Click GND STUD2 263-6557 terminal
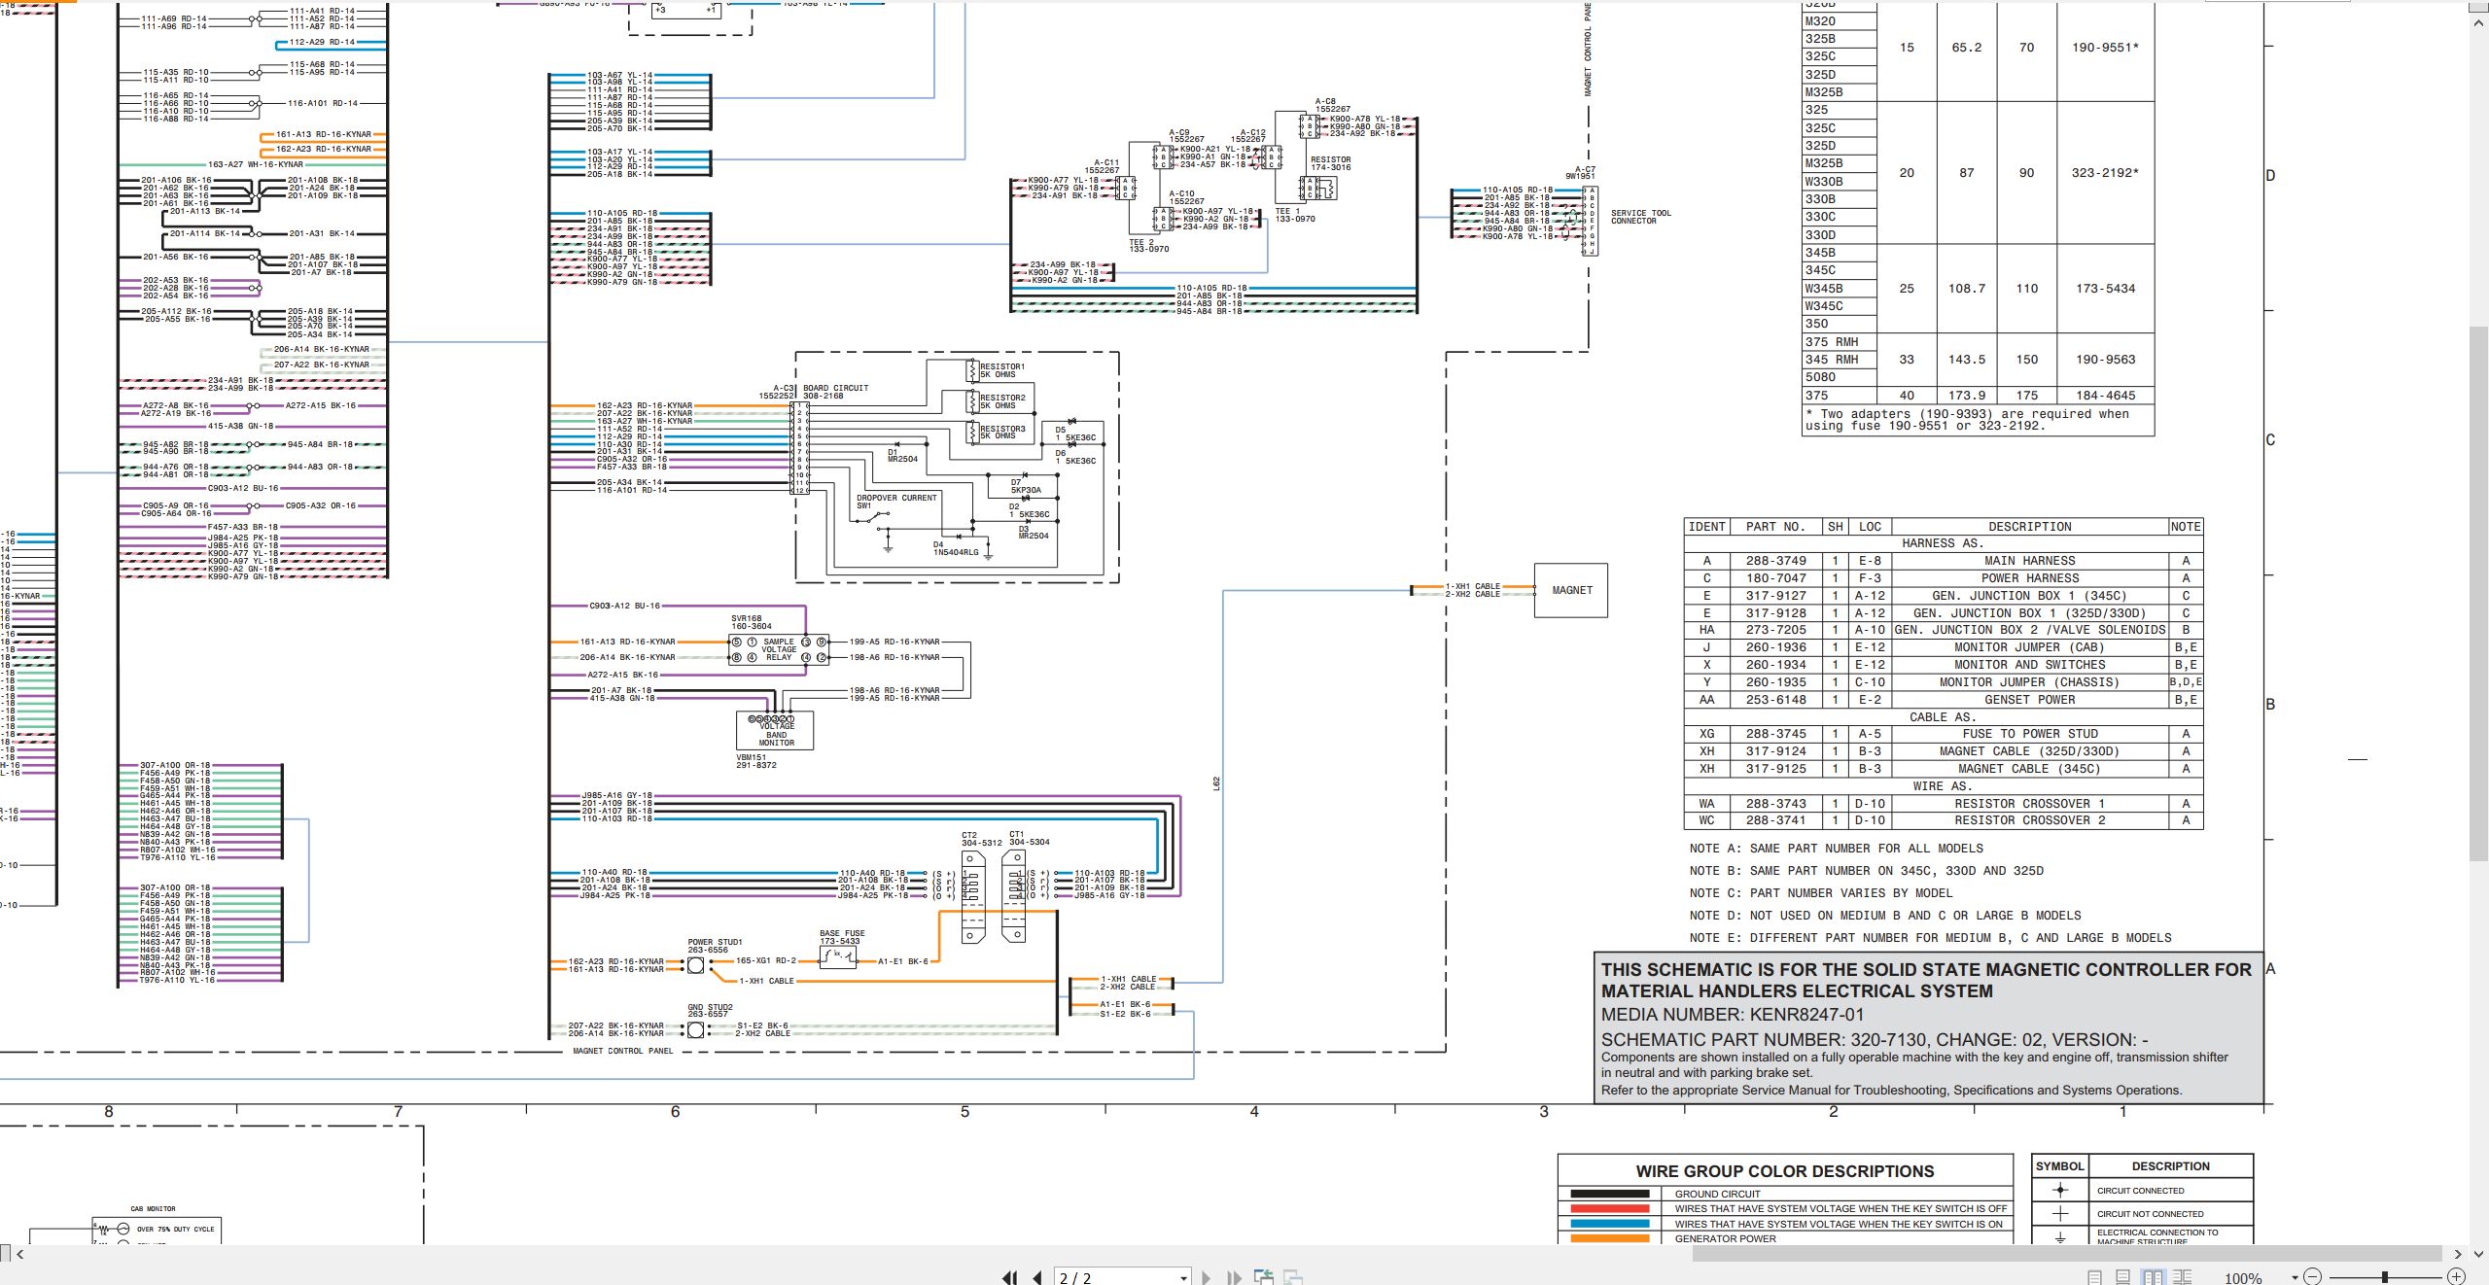Image resolution: width=2489 pixels, height=1285 pixels. point(695,1029)
